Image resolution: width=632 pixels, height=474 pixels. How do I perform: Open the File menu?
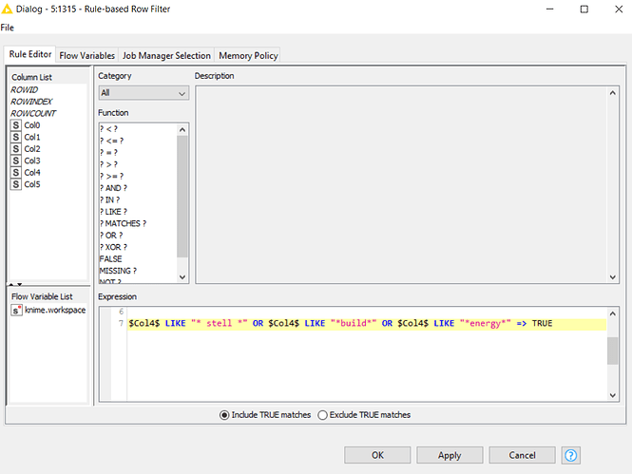click(8, 28)
